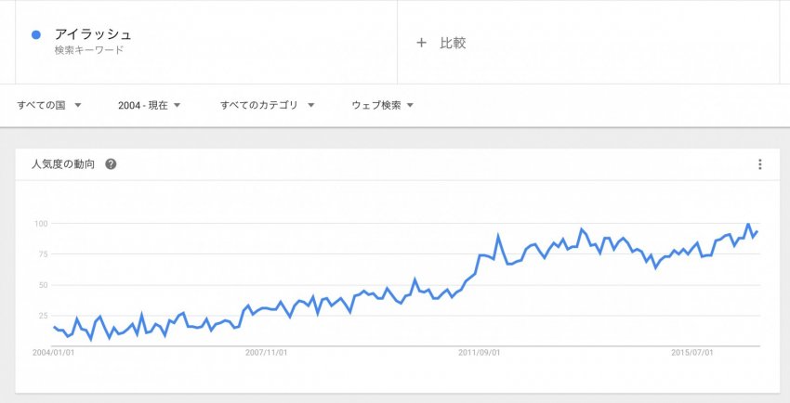This screenshot has height=403, width=790.
Task: Click the blue dot next to アイラッシュ
Action: (x=35, y=34)
